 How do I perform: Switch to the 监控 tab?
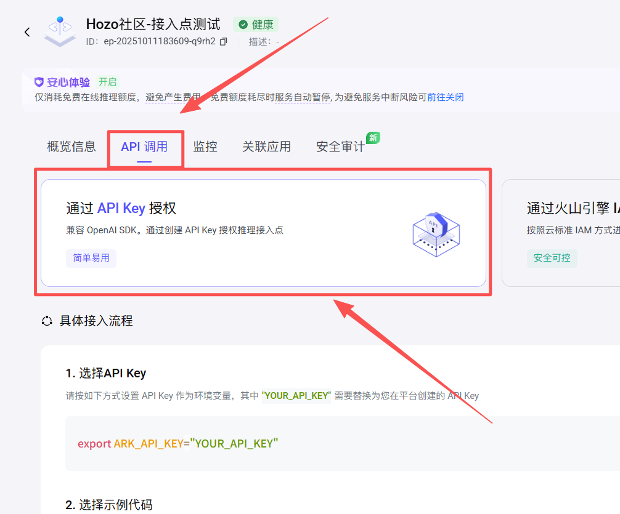(205, 147)
